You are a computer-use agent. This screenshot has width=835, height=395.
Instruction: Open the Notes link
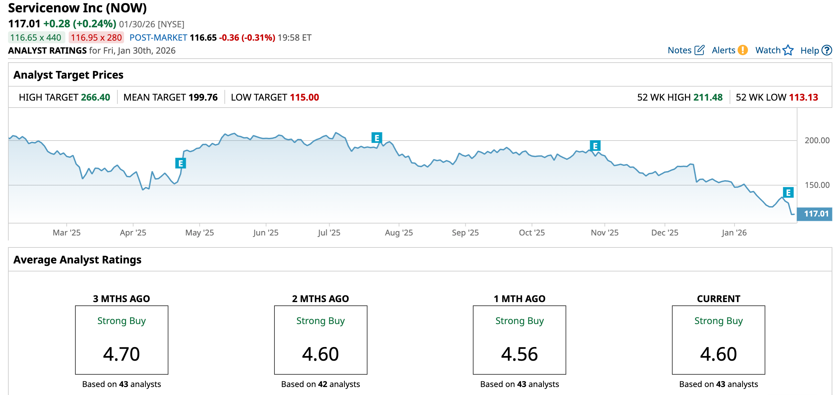[679, 50]
